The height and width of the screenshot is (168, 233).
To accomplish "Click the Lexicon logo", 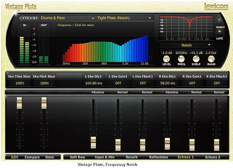I will click(x=216, y=7).
